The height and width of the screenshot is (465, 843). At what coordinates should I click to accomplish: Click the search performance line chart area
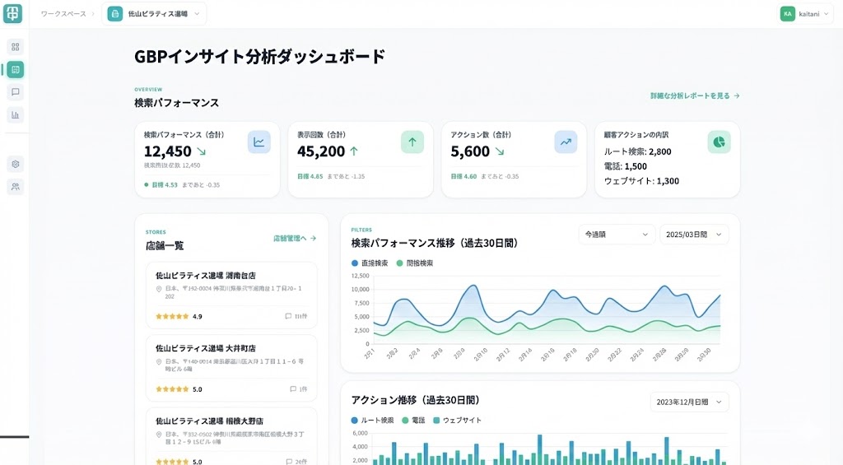(547, 309)
